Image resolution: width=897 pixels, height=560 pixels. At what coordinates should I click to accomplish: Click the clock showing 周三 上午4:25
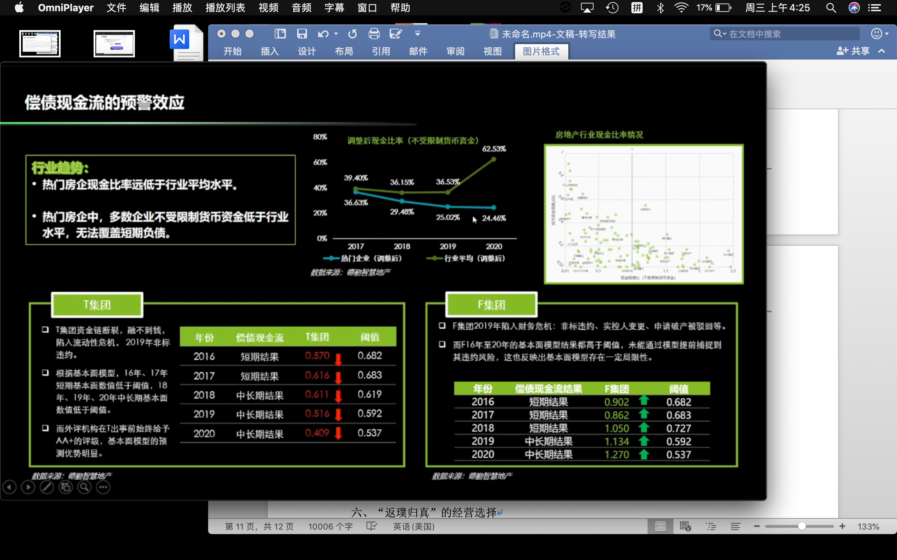pyautogui.click(x=777, y=8)
